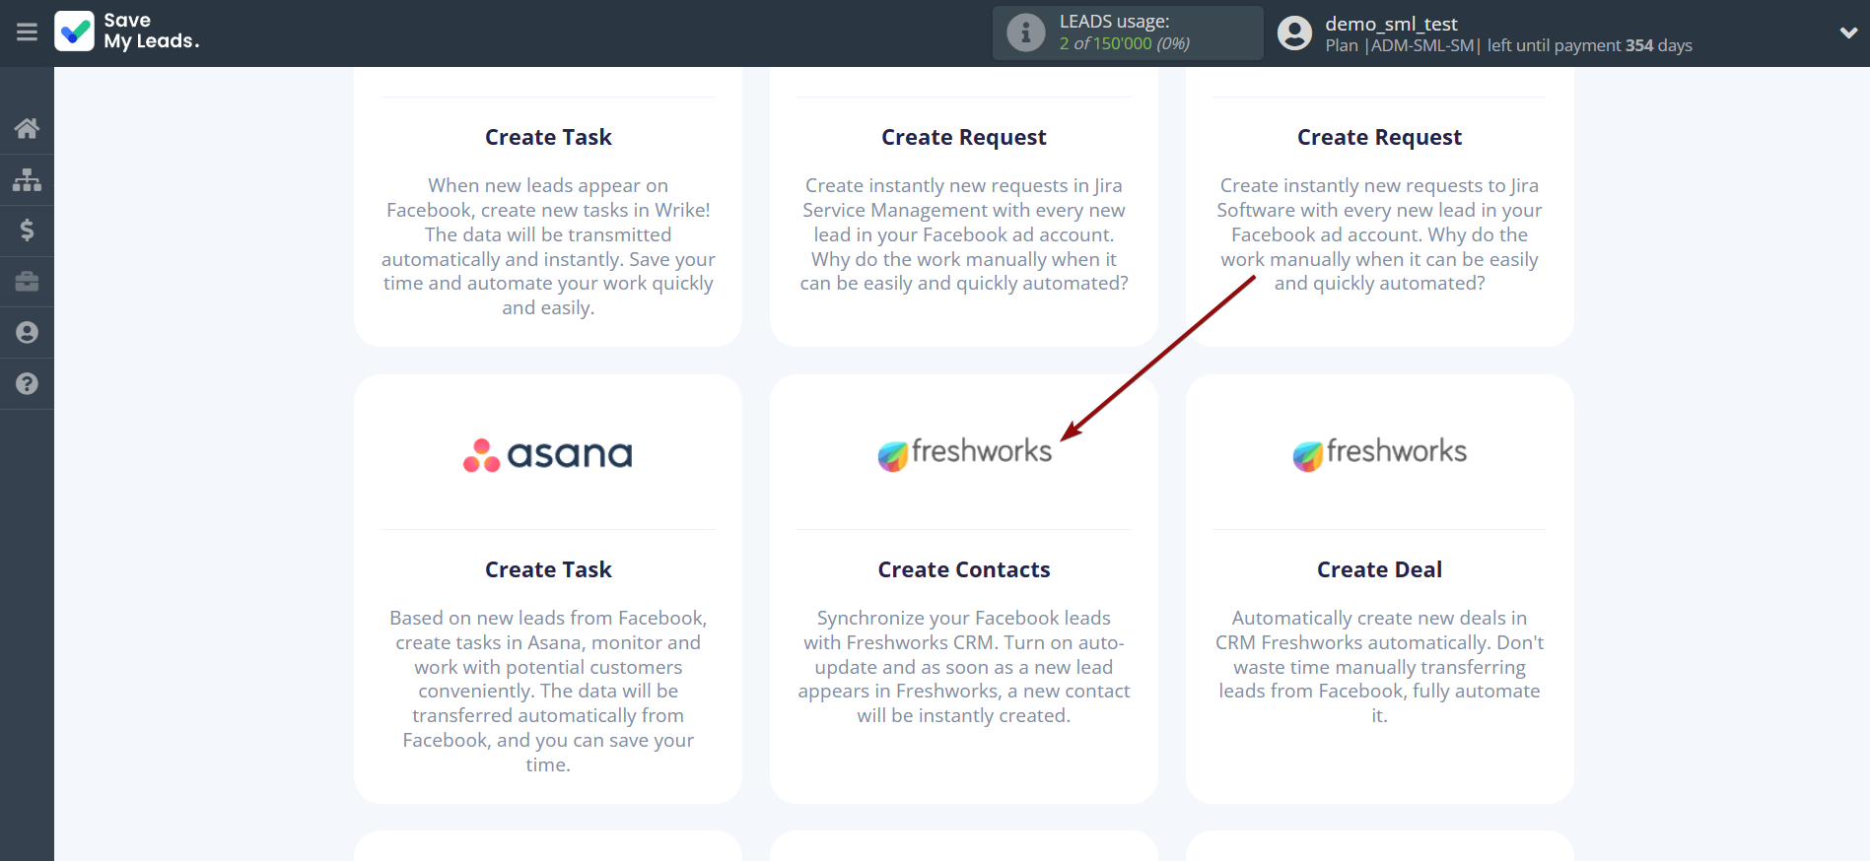Open billing via dollar sign icon
Viewport: 1870px width, 861px height.
click(27, 231)
